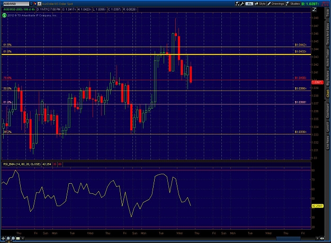Open the Big Buttons side tab

point(328,78)
